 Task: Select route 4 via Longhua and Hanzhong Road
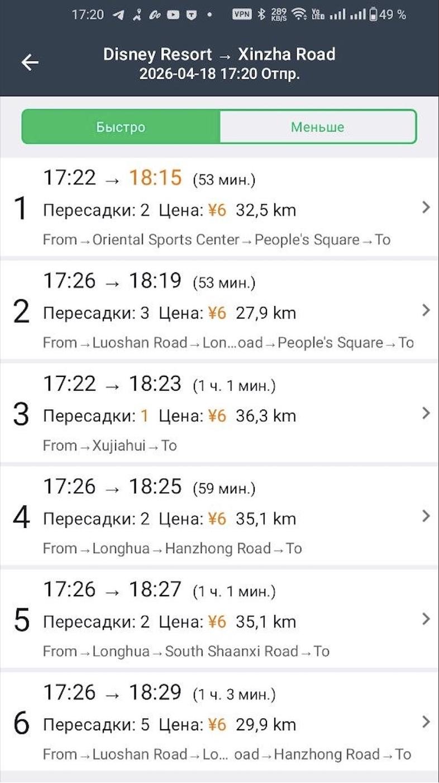(x=223, y=517)
